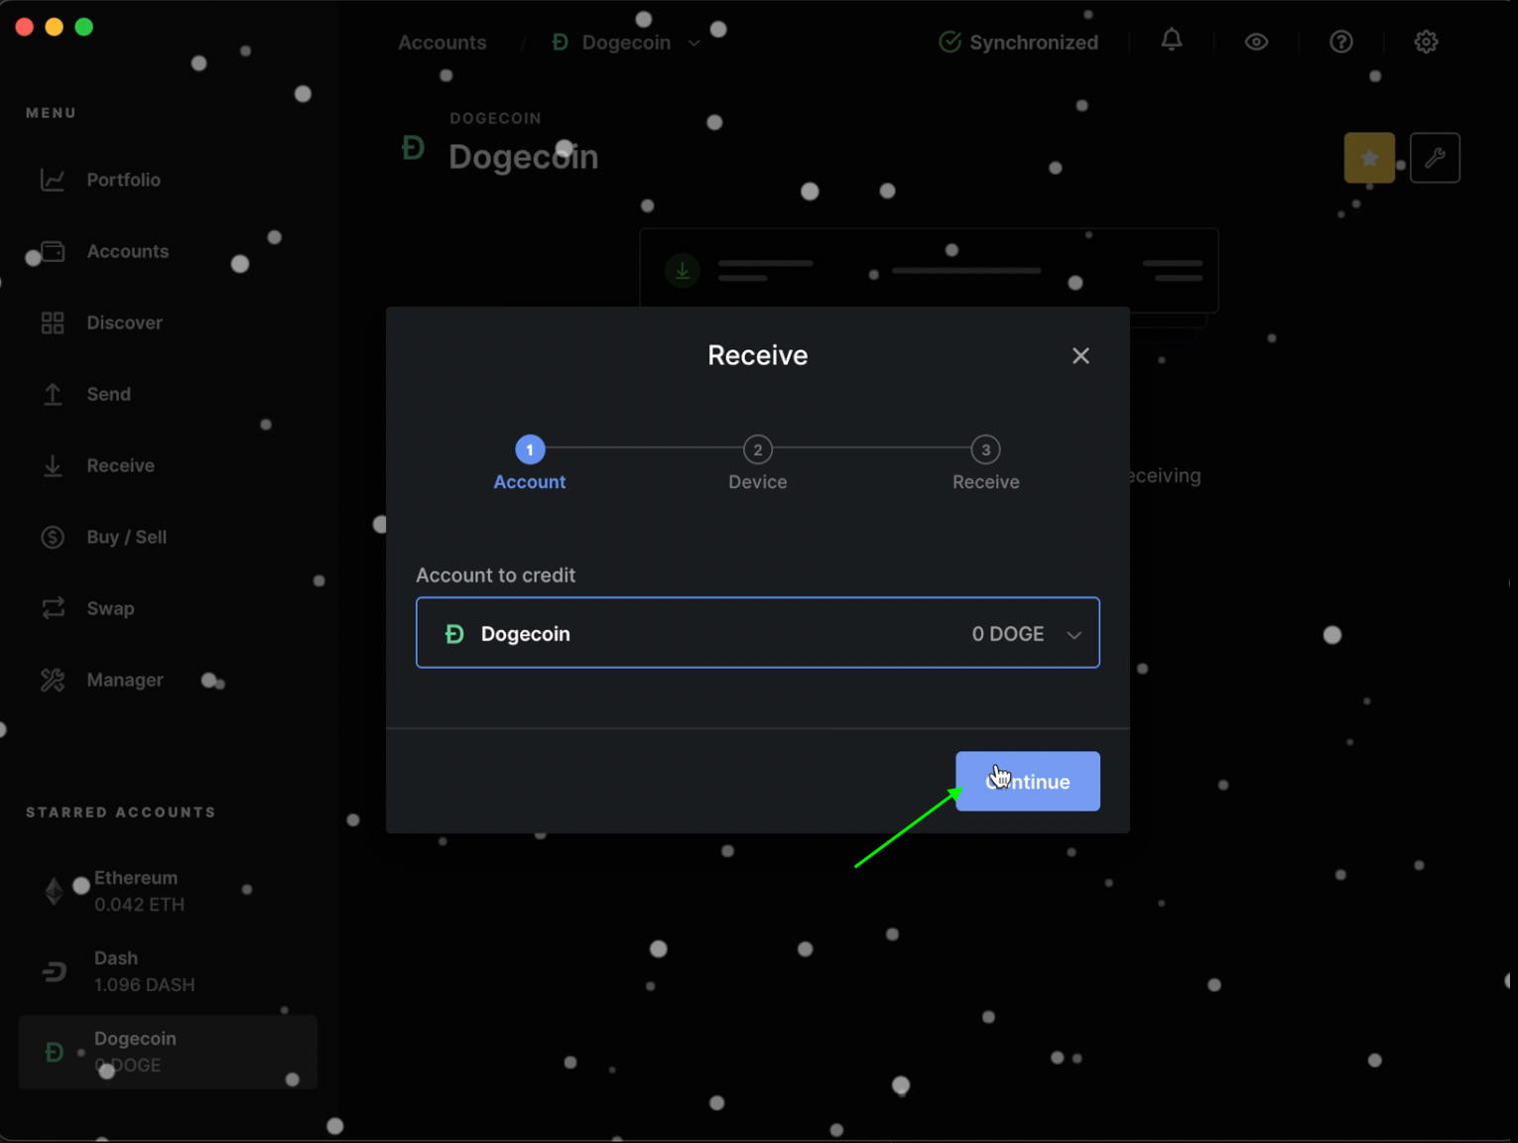Click the Portfolio chart icon
1518x1143 pixels.
(x=53, y=180)
